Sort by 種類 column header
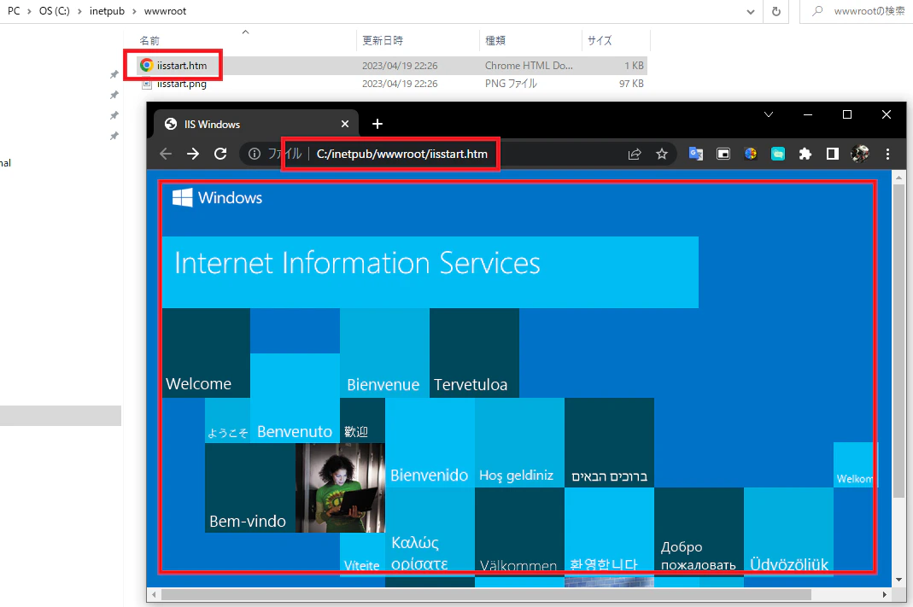This screenshot has height=607, width=913. click(x=495, y=40)
